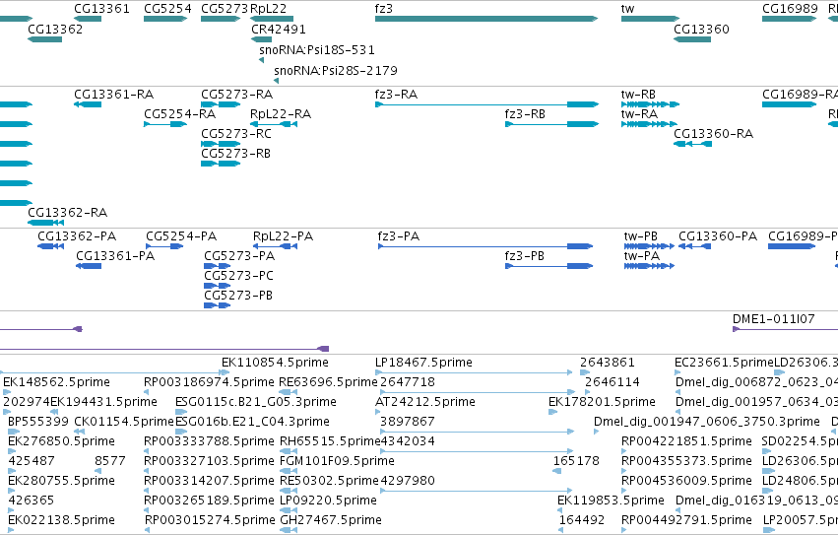Image resolution: width=838 pixels, height=535 pixels.
Task: Click the RP003186974.5prime EST label
Action: point(209,382)
